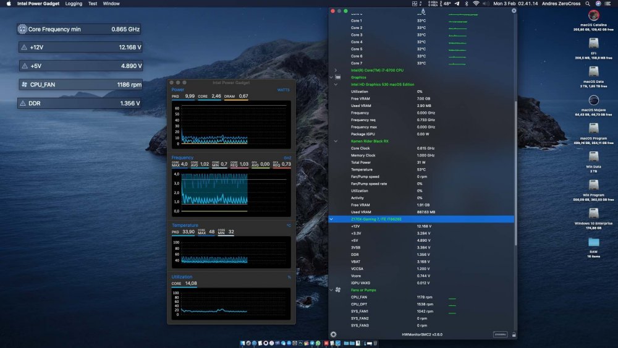Click the Temperature graph in Intel Power Gadget
Screen dimensions: 618x348
tap(231, 252)
